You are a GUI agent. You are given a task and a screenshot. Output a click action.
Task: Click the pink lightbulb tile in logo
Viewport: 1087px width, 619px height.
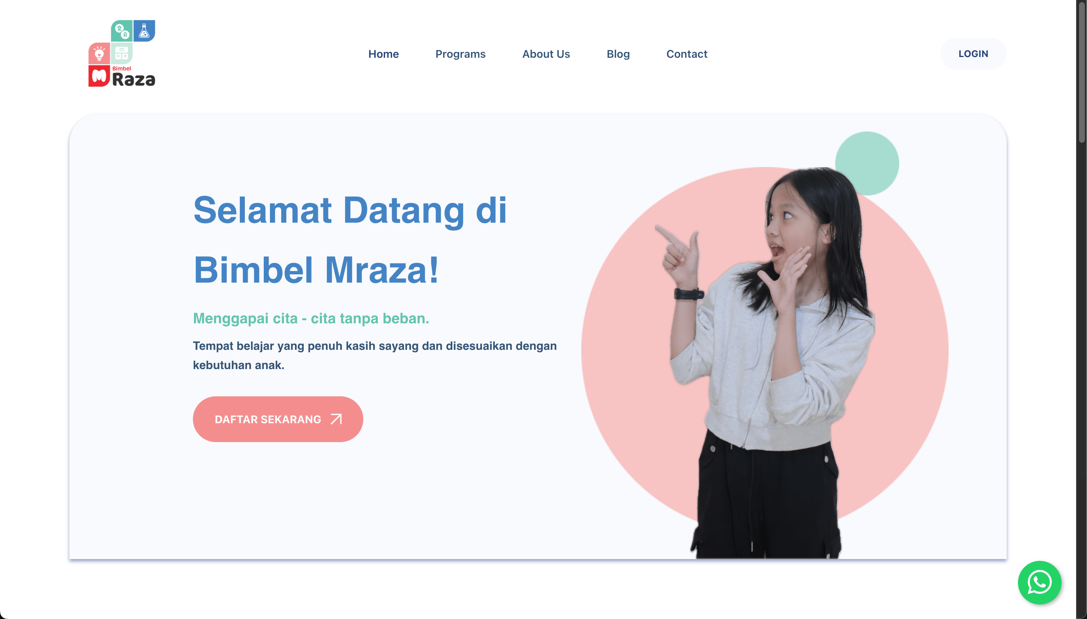point(99,53)
